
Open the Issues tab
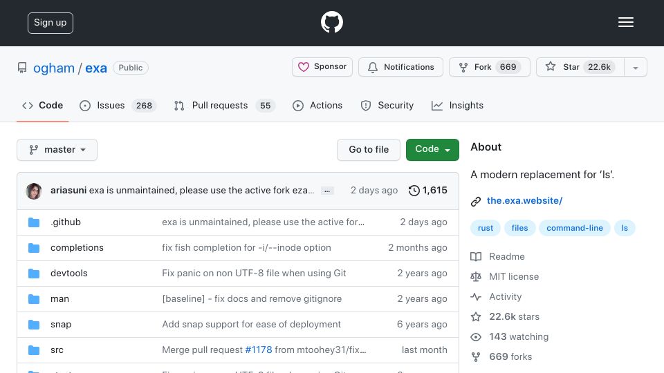[x=118, y=105]
